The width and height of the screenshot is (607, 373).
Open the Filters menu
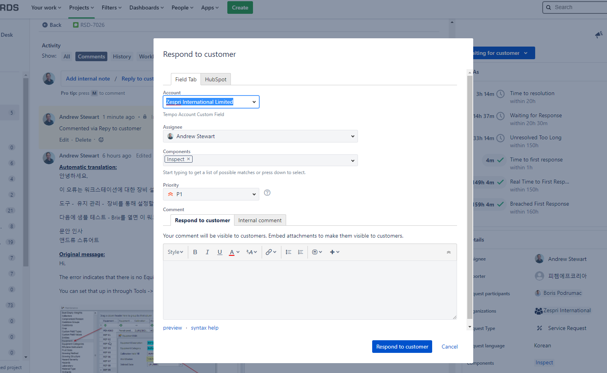tap(112, 7)
